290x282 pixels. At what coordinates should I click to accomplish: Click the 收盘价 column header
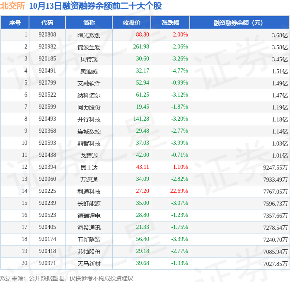point(132,23)
